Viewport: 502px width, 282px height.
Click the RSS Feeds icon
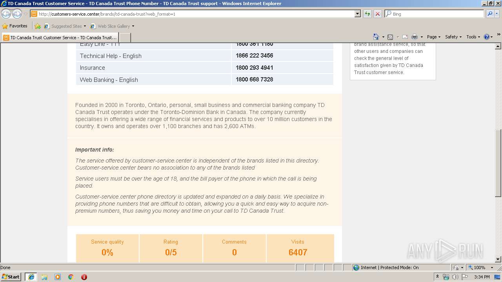pos(390,37)
